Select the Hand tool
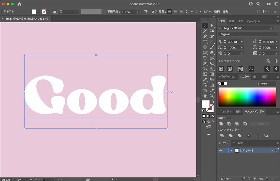 point(205,96)
